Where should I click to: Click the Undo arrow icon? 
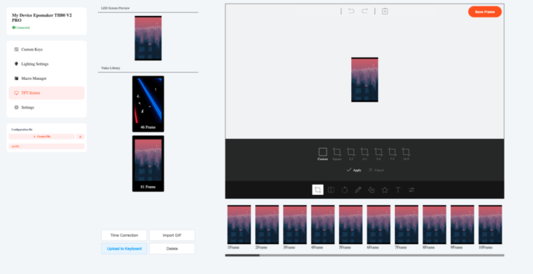[351, 11]
